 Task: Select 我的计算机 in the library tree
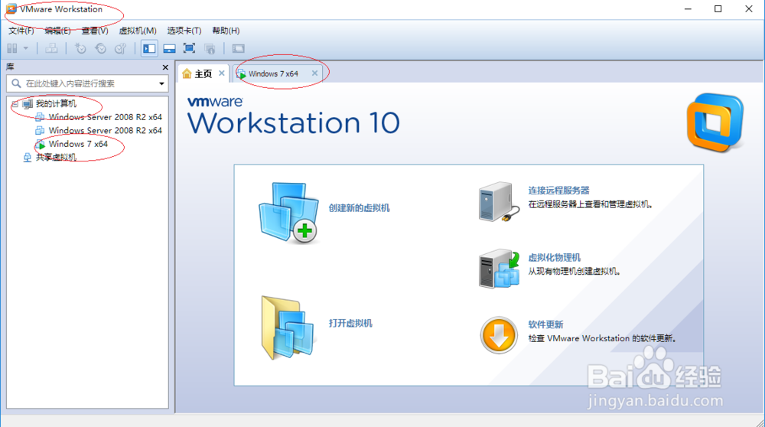pos(56,103)
